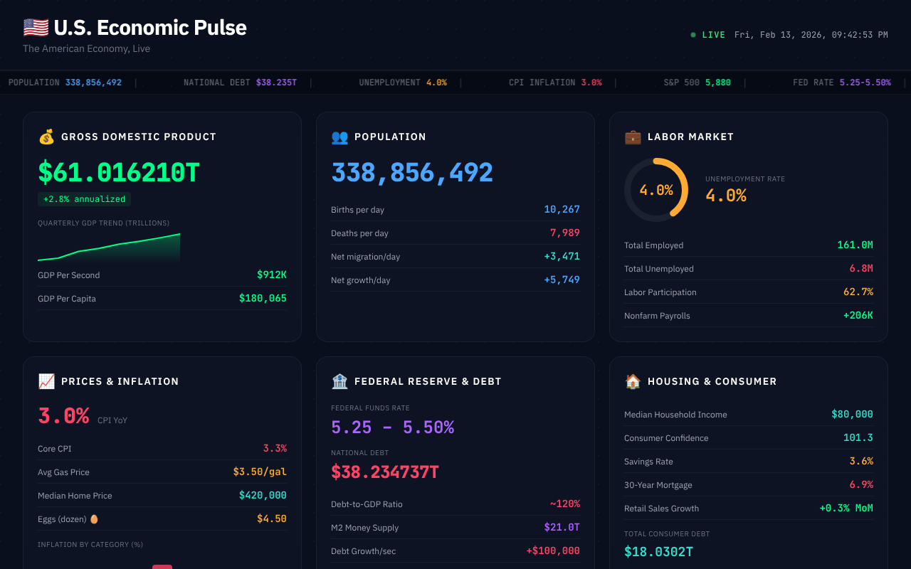
Task: Toggle the LIVE status indicator dot
Action: tap(692, 34)
